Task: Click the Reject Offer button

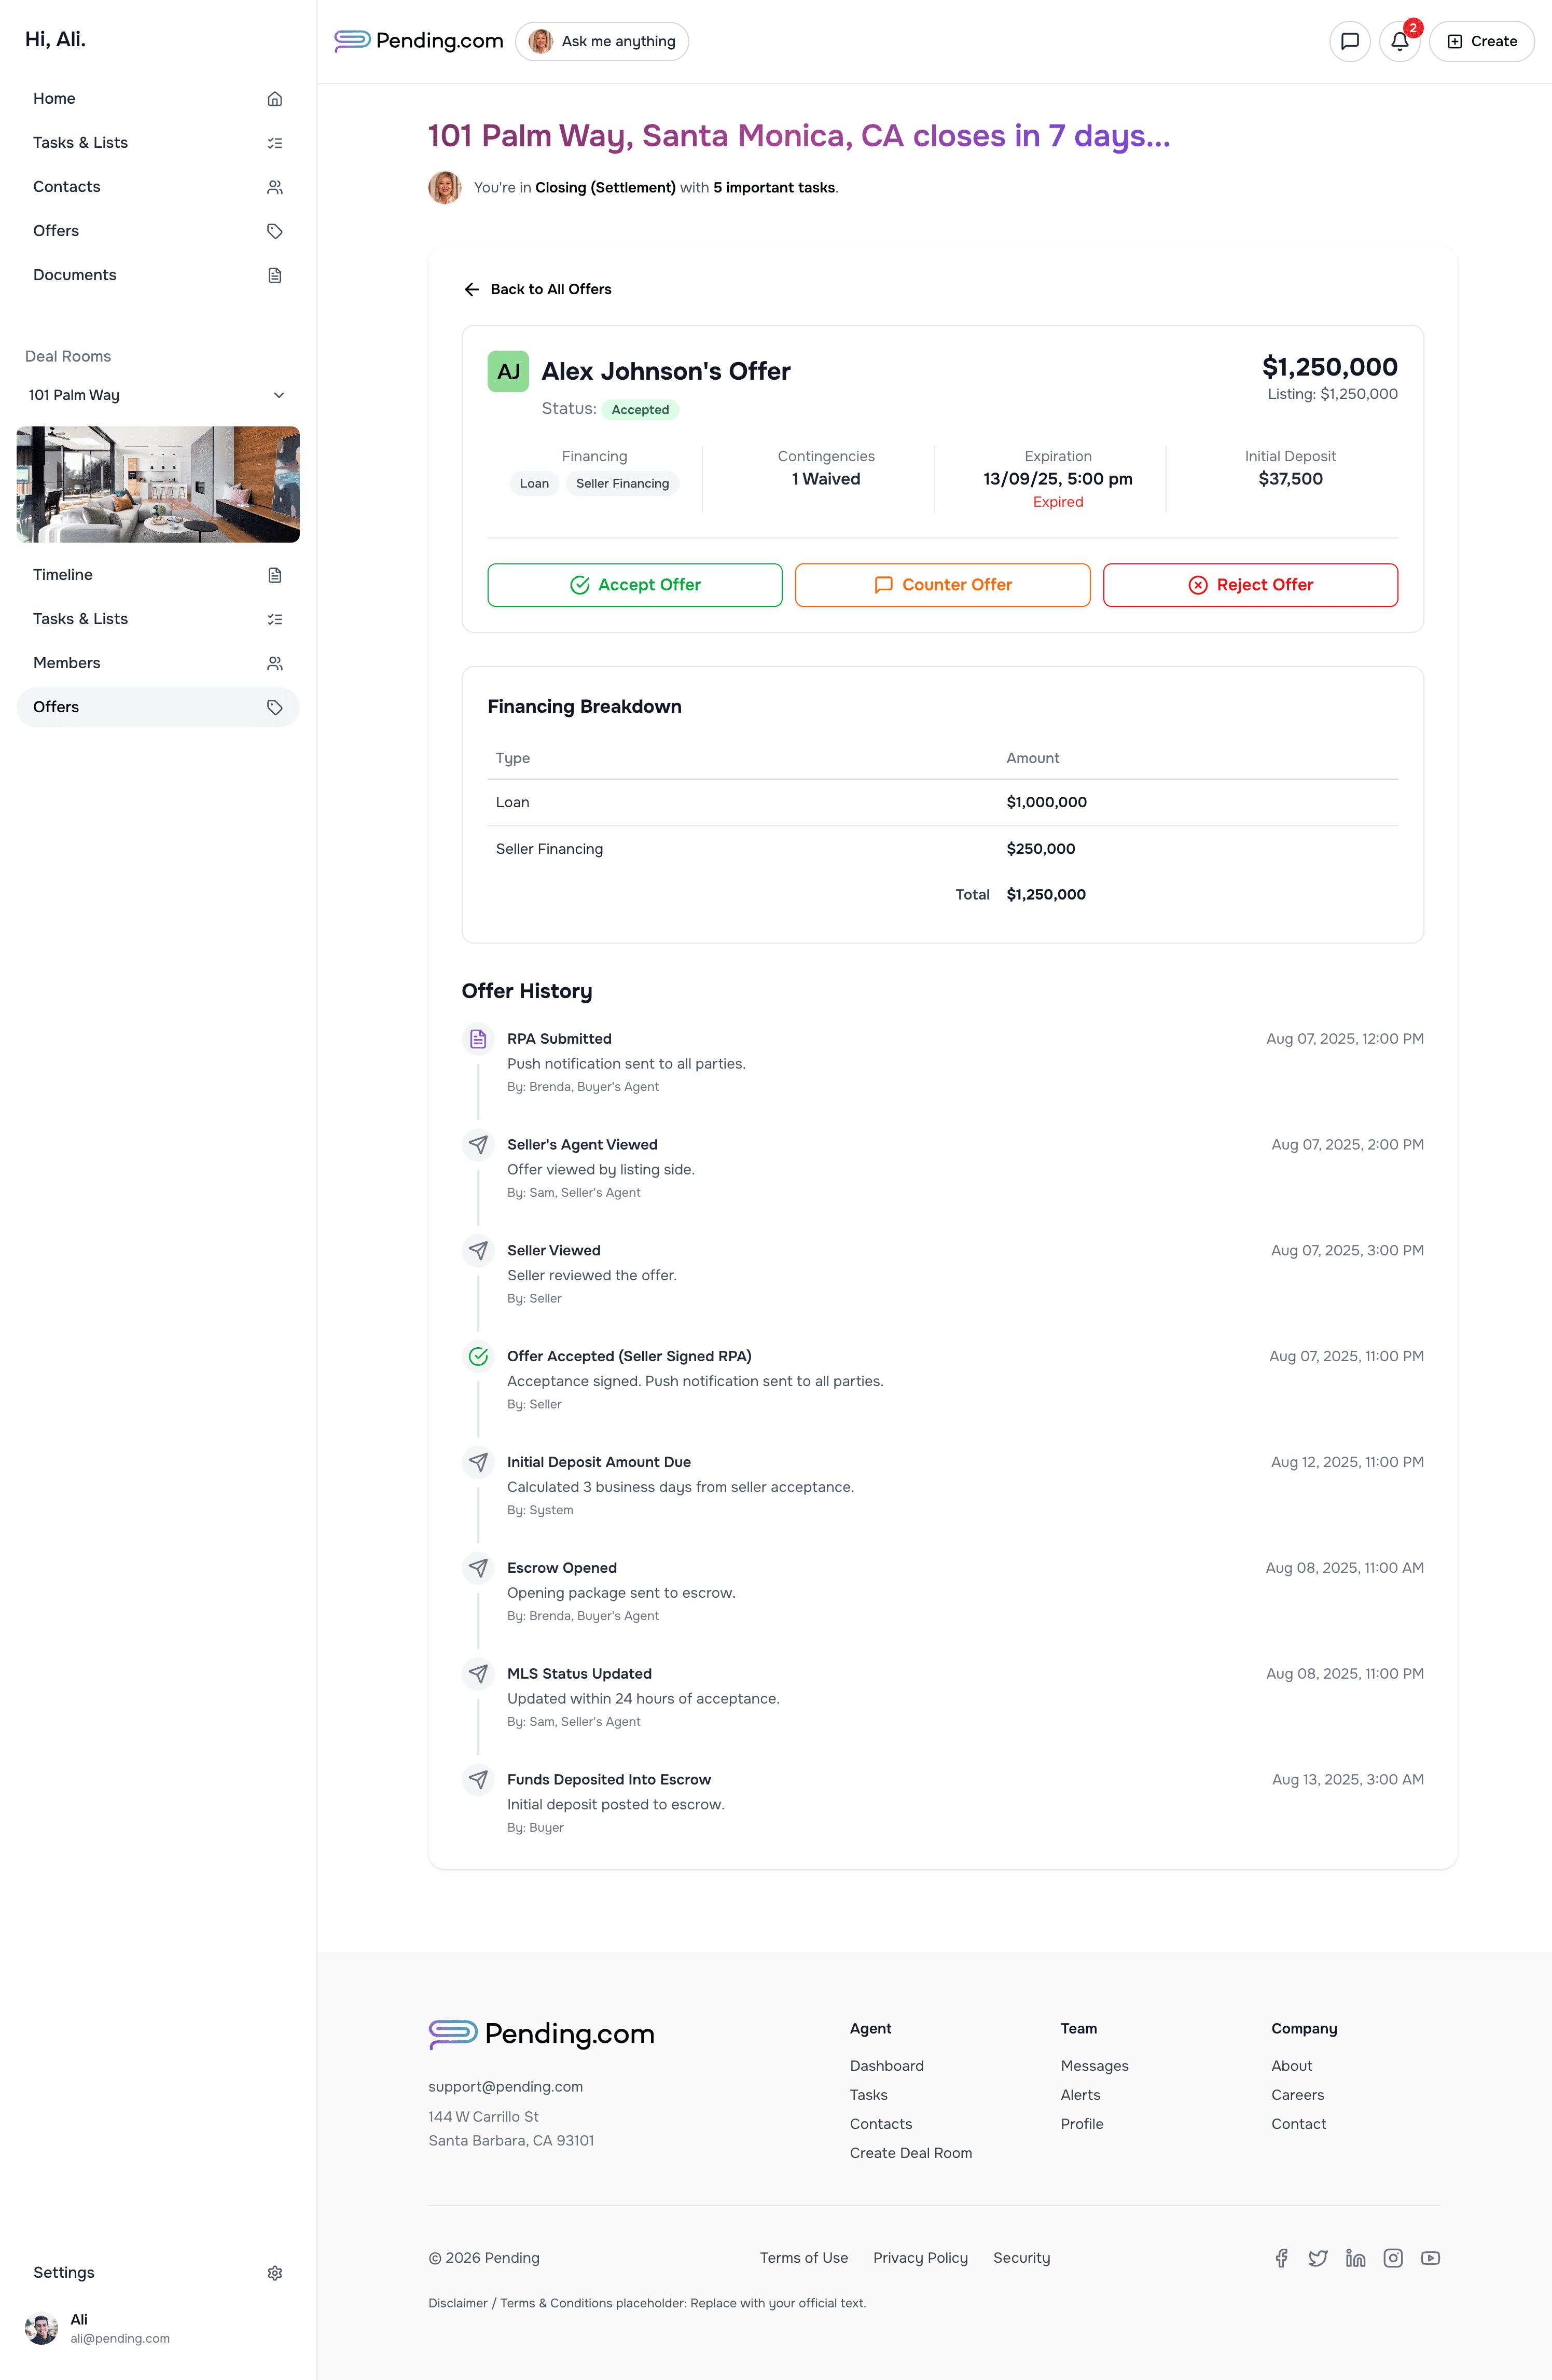Action: pyautogui.click(x=1249, y=585)
